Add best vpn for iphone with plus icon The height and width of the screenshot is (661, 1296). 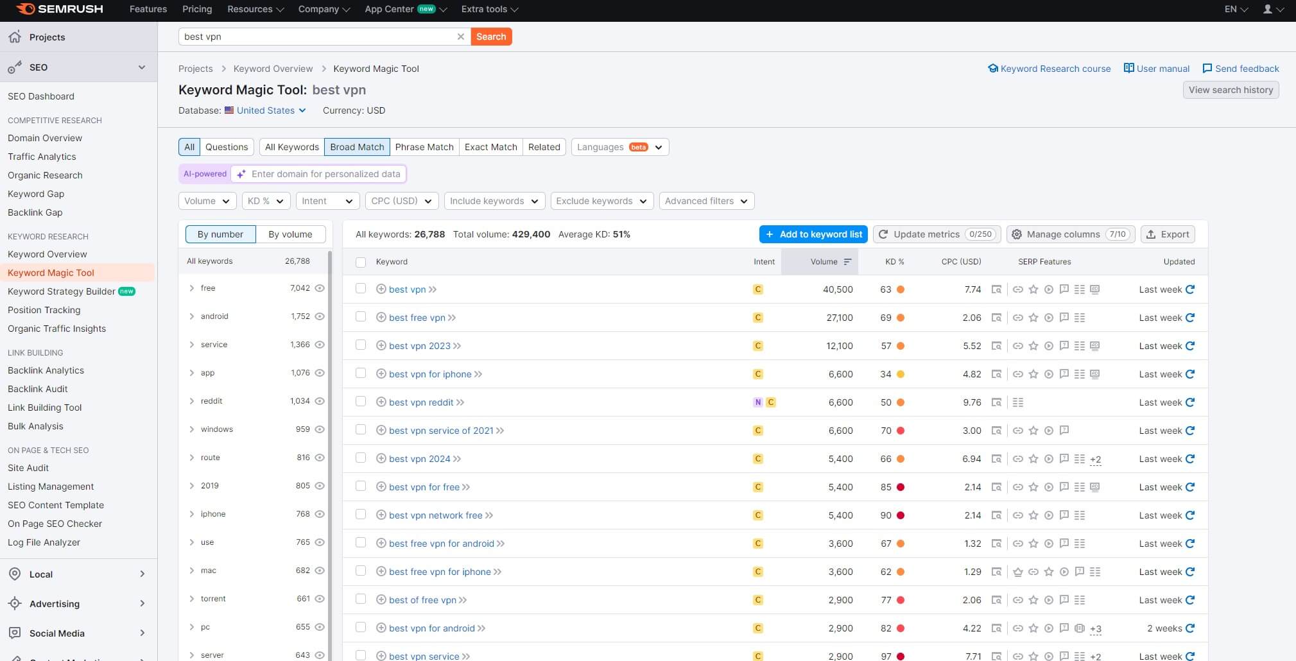[x=381, y=374]
